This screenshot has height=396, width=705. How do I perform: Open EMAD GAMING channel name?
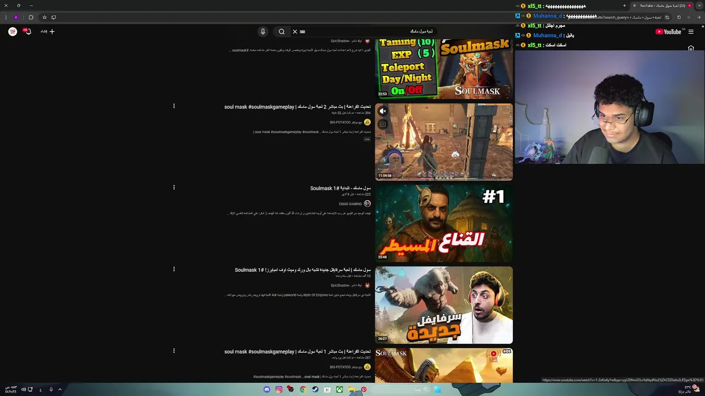(350, 204)
